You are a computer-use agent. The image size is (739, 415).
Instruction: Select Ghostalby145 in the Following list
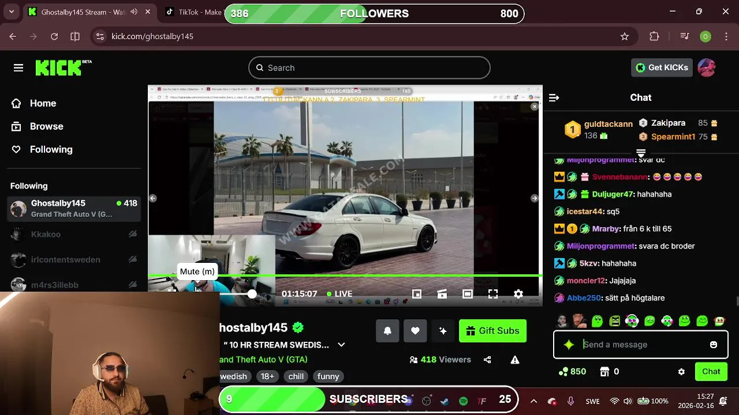(x=74, y=208)
